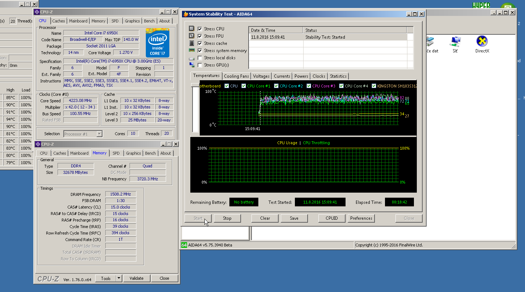Uncheck the Stress cache checkbox

200,43
